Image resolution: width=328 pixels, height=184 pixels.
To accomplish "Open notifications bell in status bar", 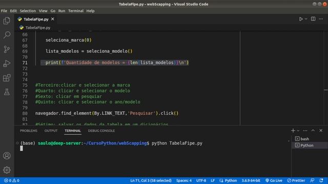I will 321,180.
